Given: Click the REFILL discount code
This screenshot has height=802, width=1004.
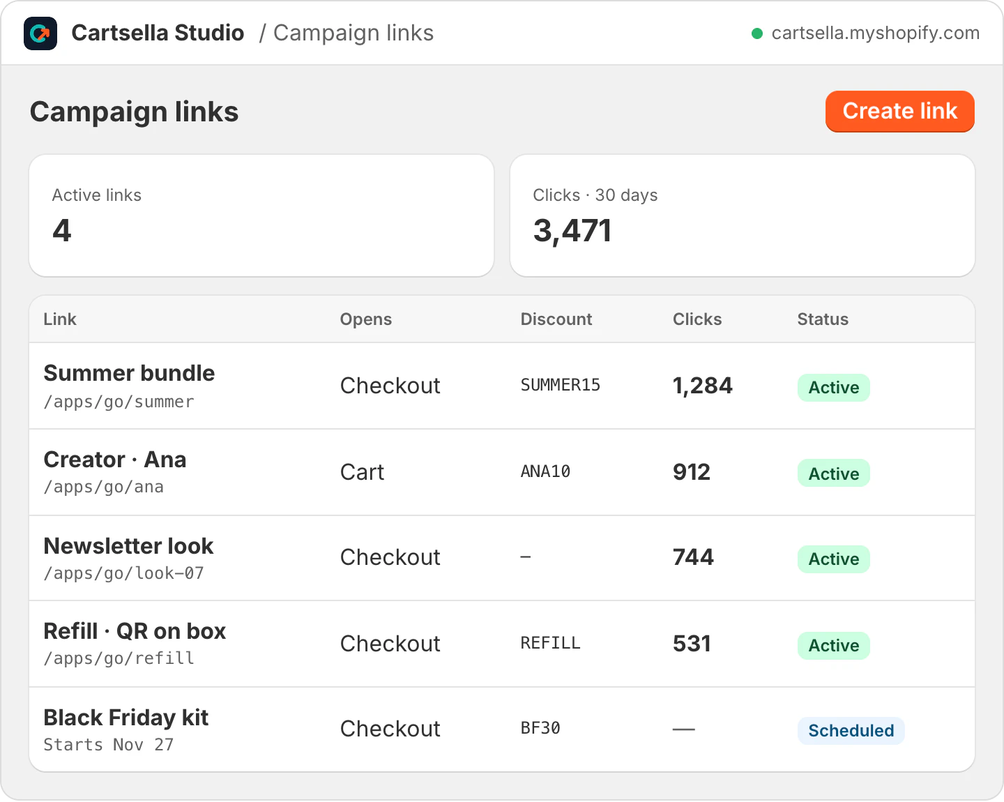Looking at the screenshot, I should coord(551,643).
